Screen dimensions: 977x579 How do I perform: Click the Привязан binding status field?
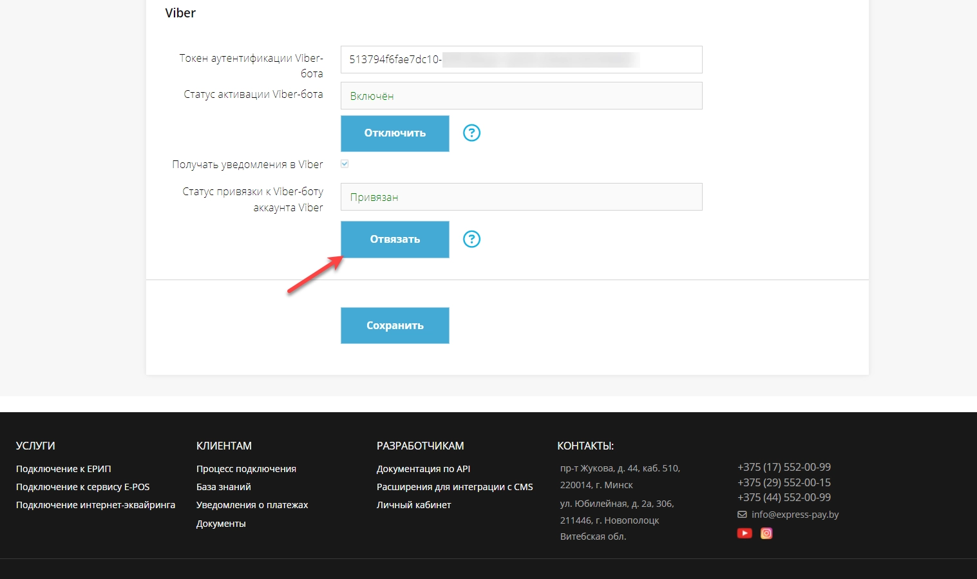pyautogui.click(x=521, y=196)
